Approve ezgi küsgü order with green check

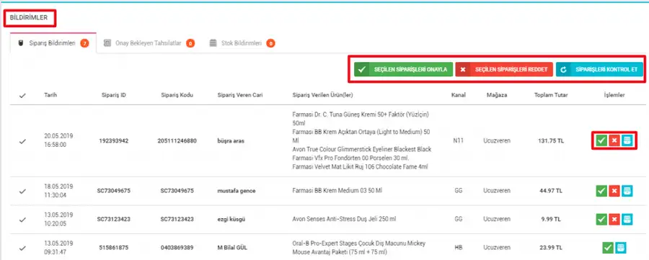pos(602,219)
